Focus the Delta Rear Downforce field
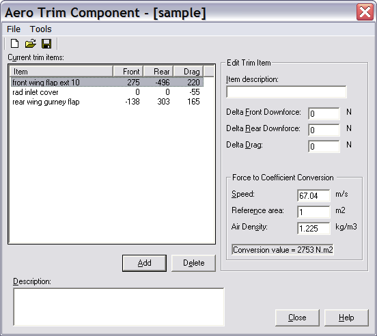377x336 pixels. click(x=324, y=130)
